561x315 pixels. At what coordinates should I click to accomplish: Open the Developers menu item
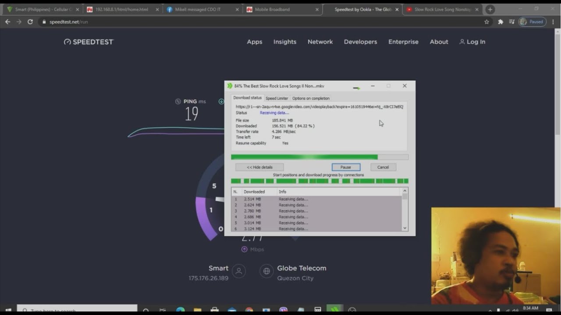point(360,42)
